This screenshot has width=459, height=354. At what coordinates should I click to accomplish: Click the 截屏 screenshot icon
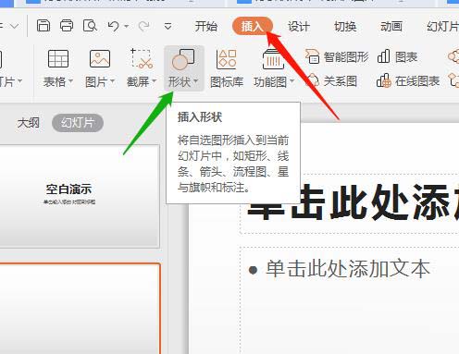tap(142, 58)
